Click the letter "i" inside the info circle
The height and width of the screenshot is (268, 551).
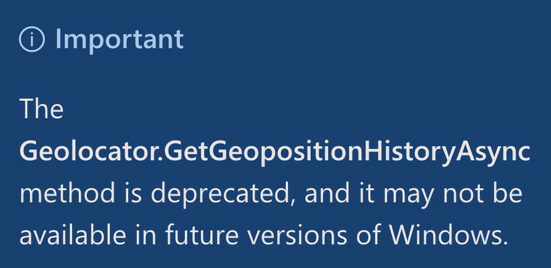[x=32, y=40]
